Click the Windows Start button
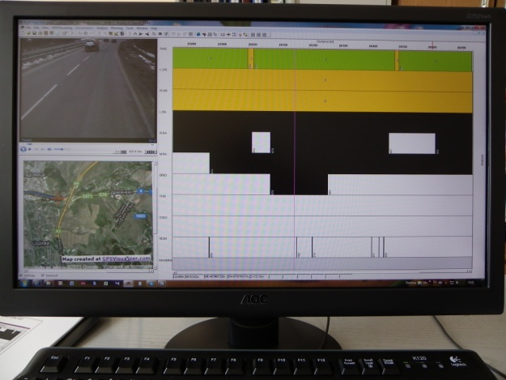Viewport: 506px width, 380px height. point(23,284)
